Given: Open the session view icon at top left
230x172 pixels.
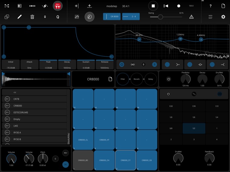Looking at the screenshot, I should pyautogui.click(x=7, y=6).
